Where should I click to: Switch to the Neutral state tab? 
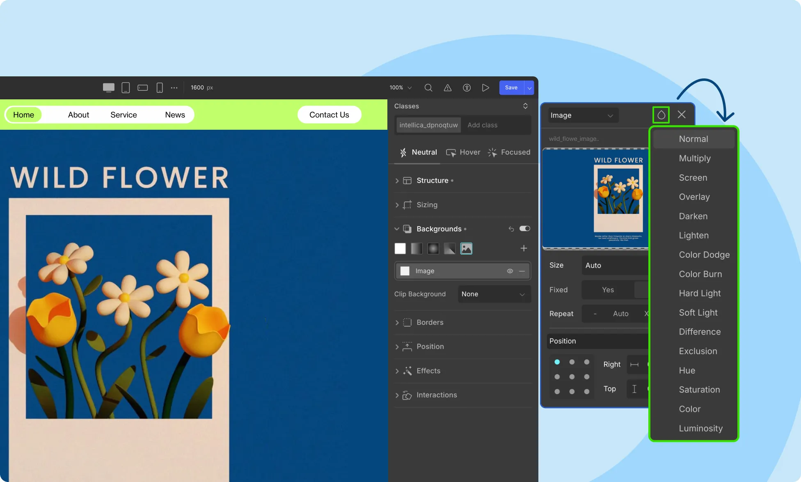point(418,152)
